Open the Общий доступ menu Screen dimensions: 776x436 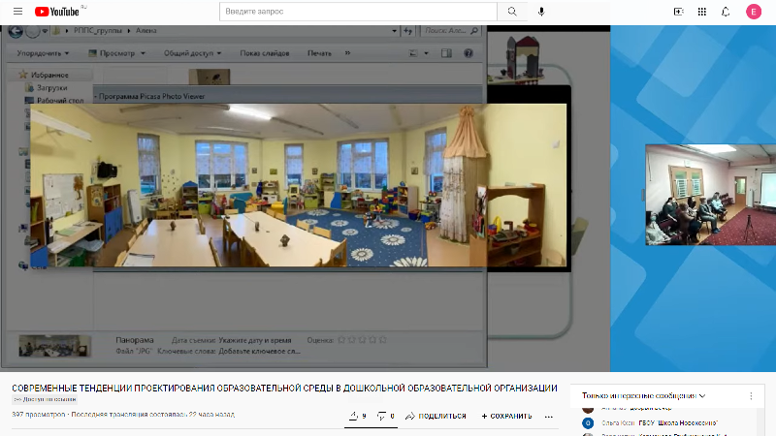click(192, 53)
